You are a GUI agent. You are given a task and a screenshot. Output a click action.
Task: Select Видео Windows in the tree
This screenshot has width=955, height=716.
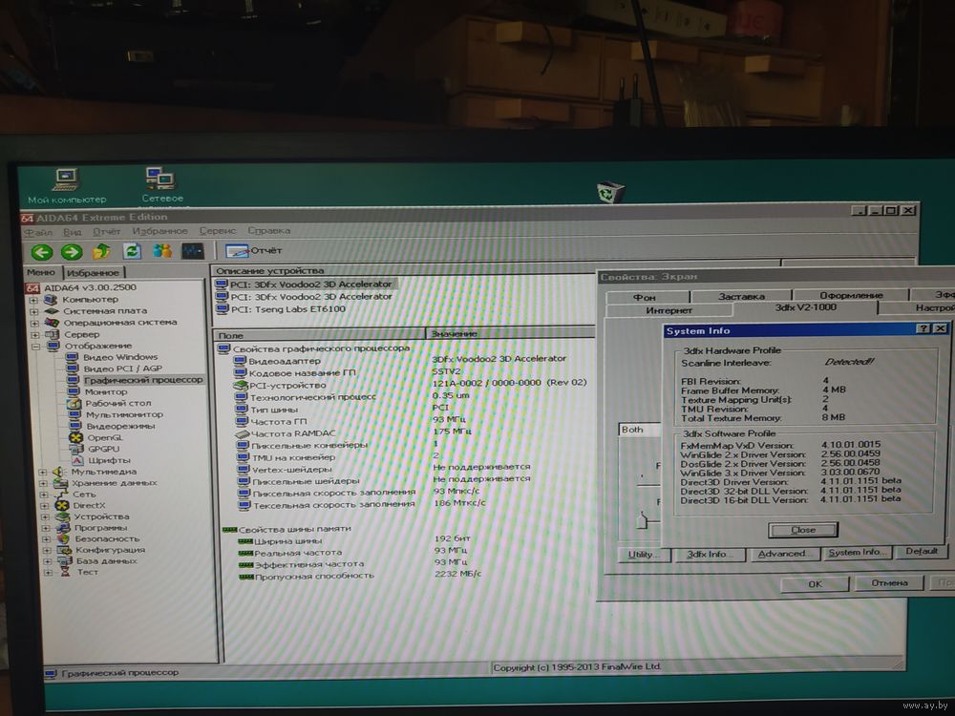pos(120,357)
